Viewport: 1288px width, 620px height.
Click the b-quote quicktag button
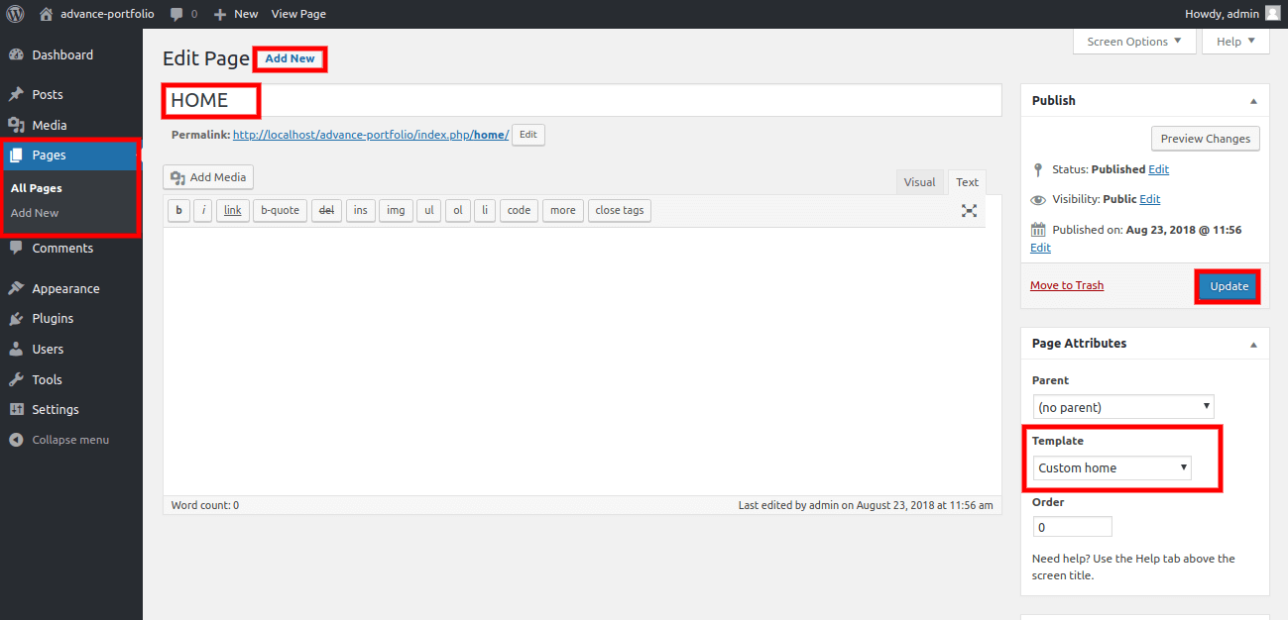(x=280, y=210)
